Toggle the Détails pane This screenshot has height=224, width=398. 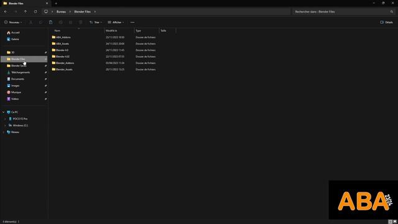pos(386,22)
